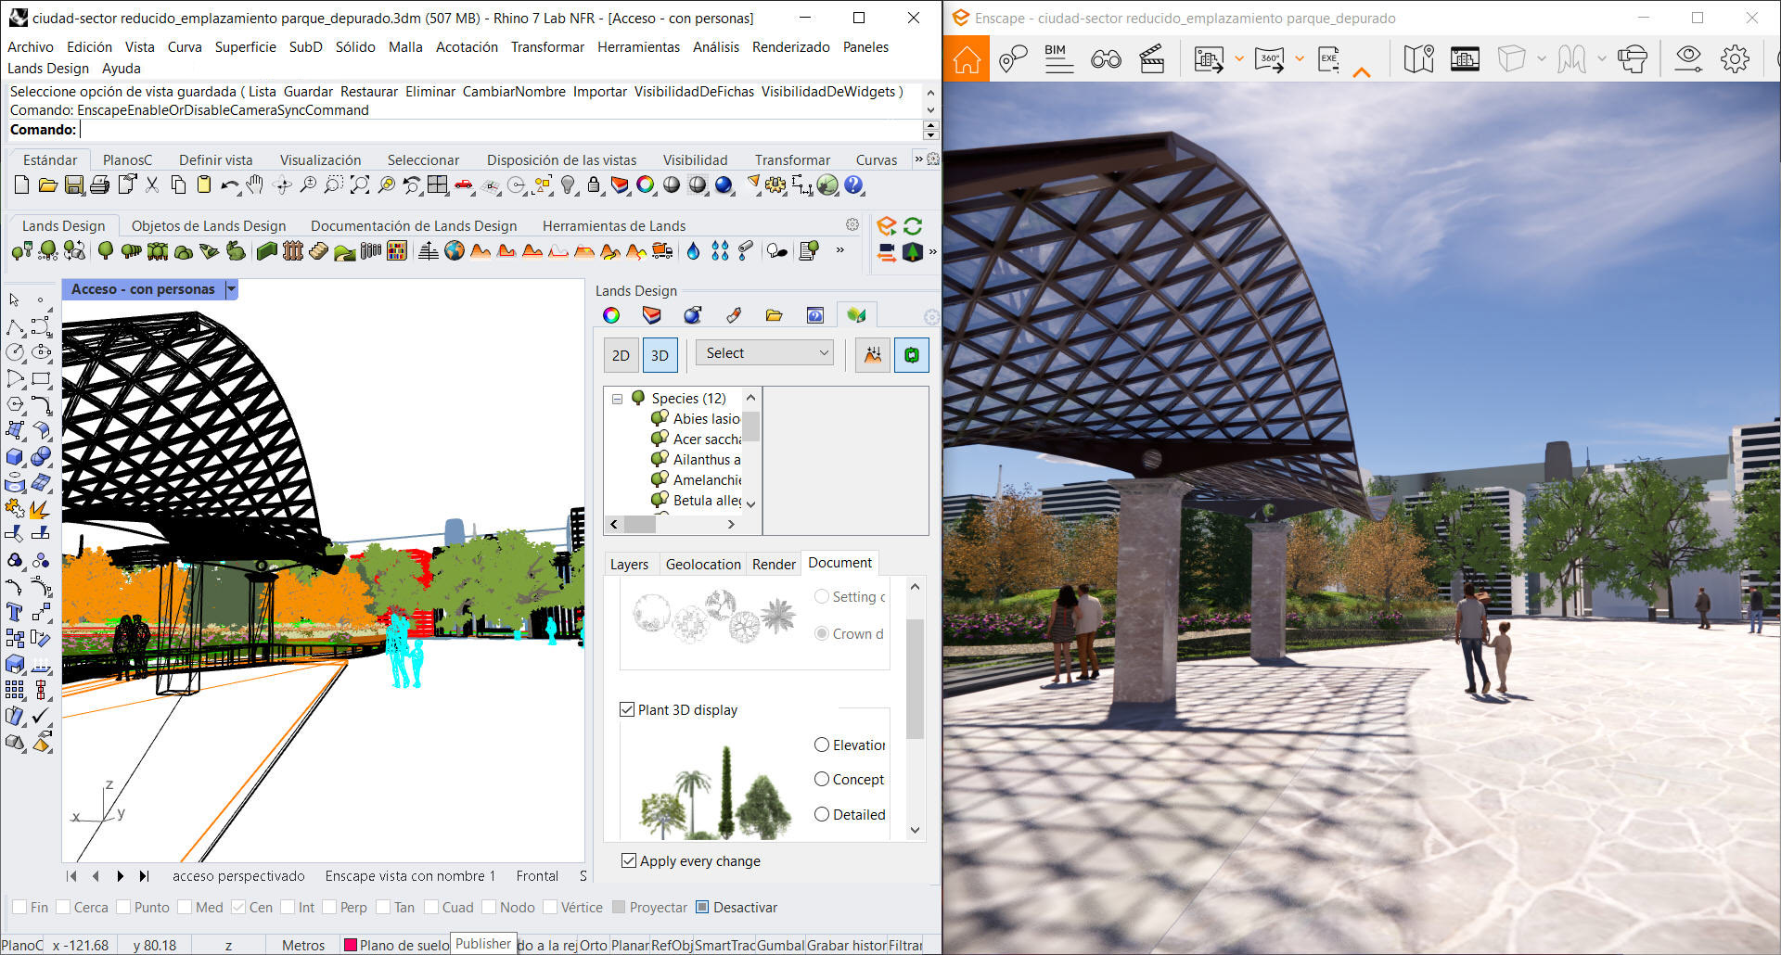Click the Print icon in Standard toolbar
Screen dimensions: 1781x955
click(99, 185)
